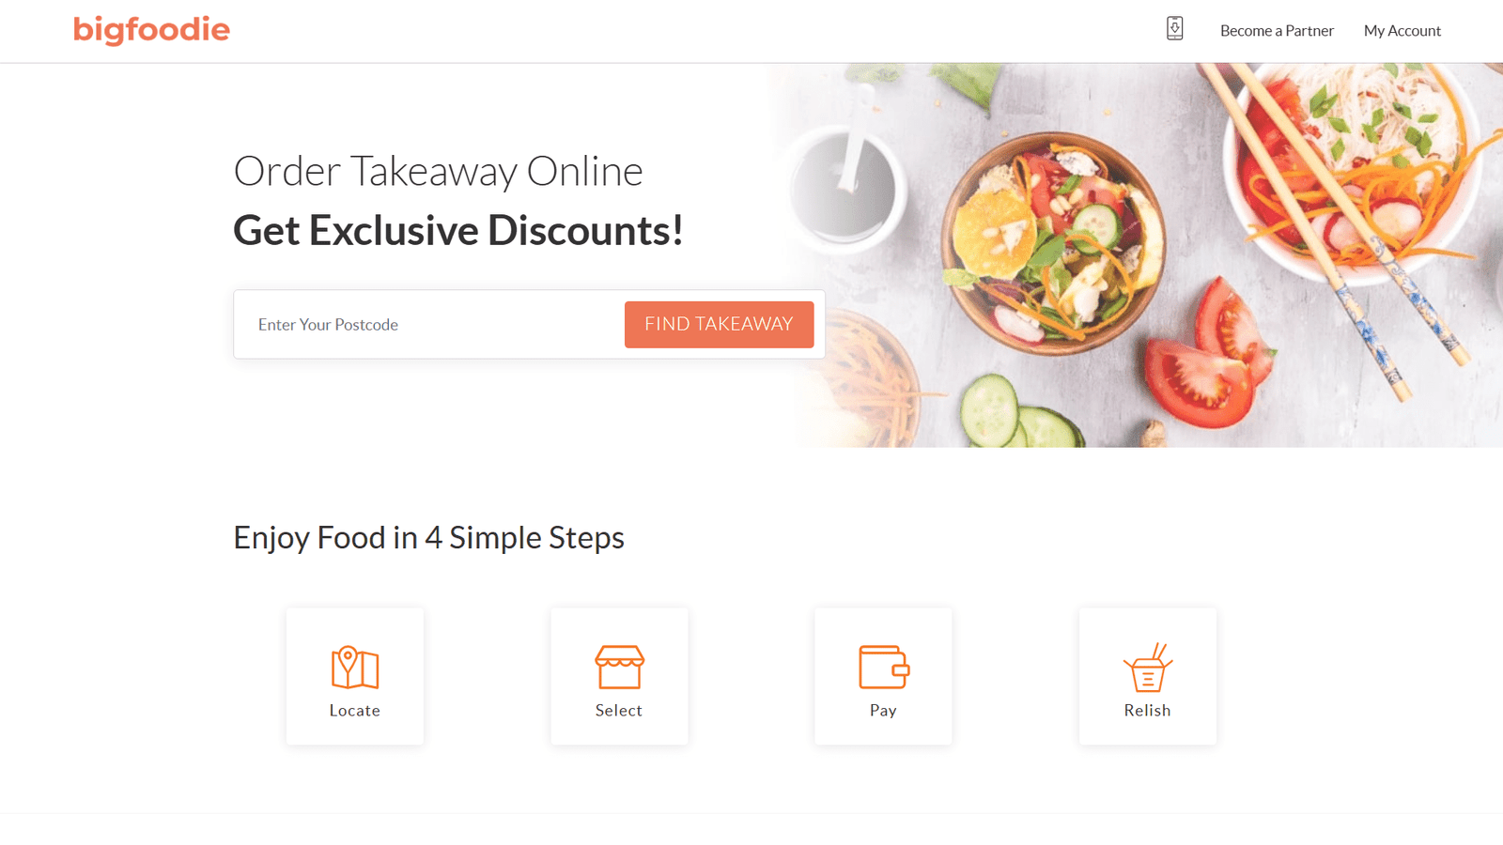Open the Become a Partner link
Screen dimensions: 1503x845
coord(1277,31)
